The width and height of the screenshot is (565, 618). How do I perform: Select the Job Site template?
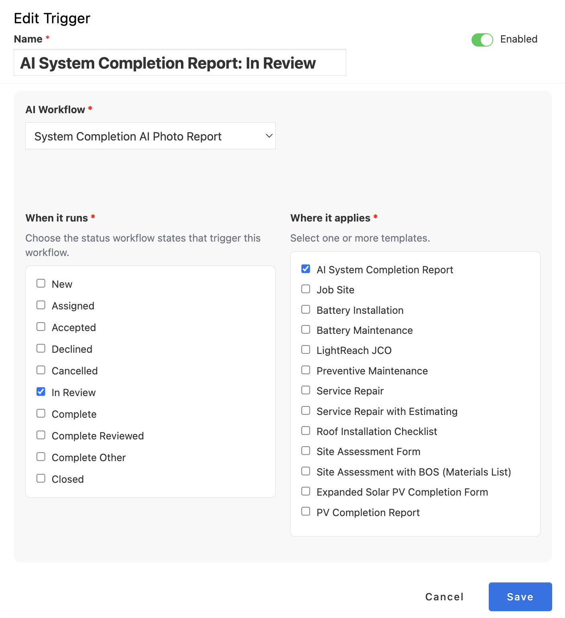tap(306, 289)
